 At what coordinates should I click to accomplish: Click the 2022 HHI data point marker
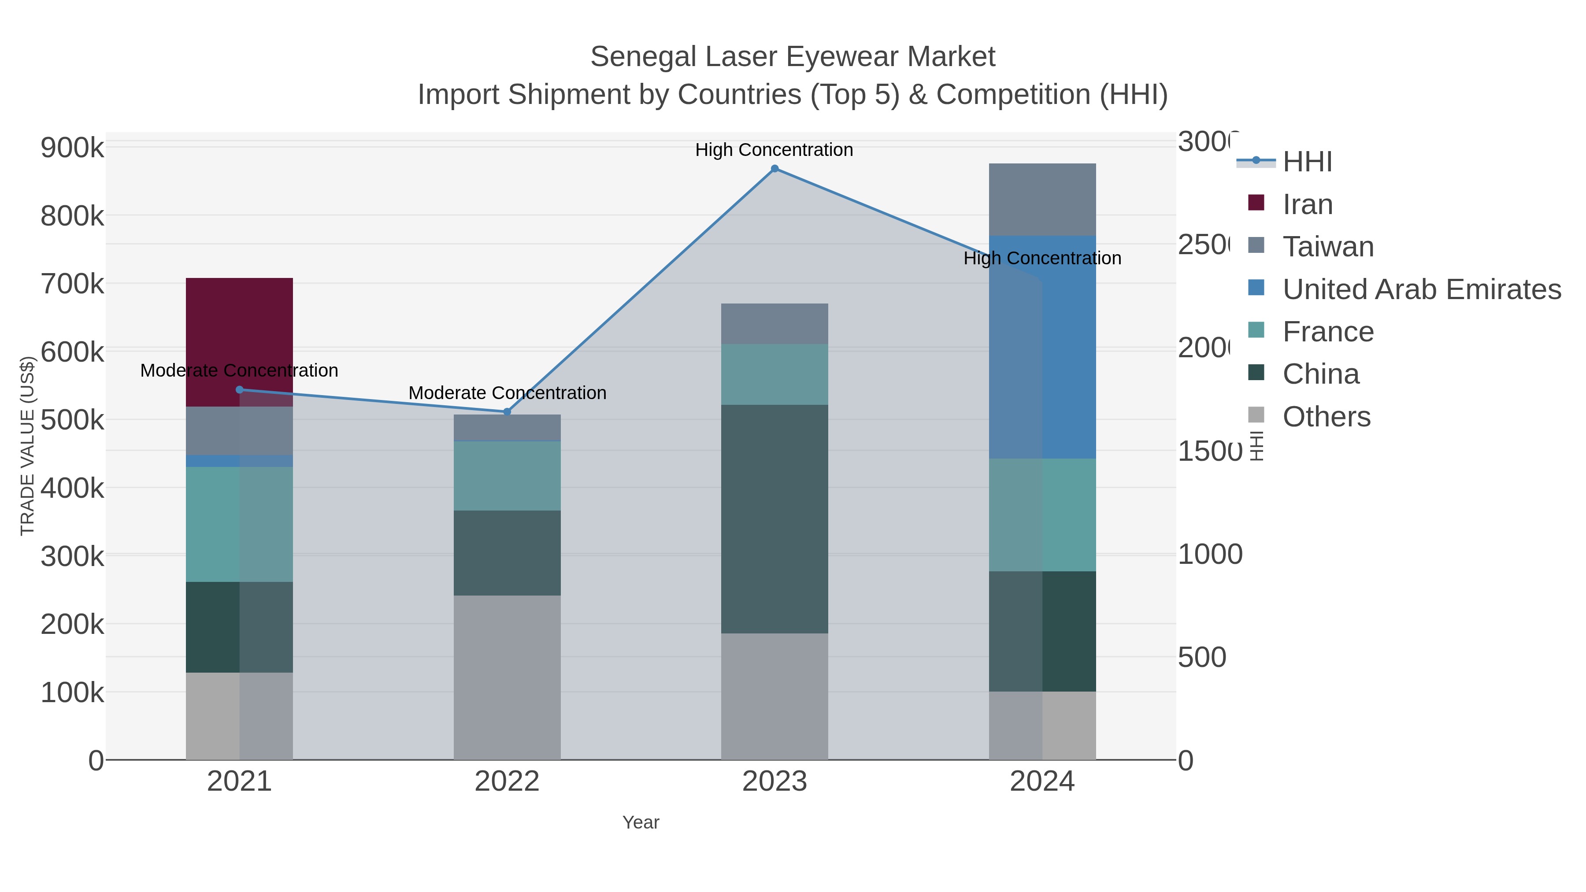click(x=508, y=412)
